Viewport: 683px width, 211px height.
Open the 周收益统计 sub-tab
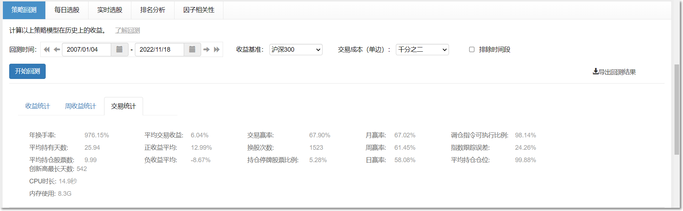pos(80,106)
